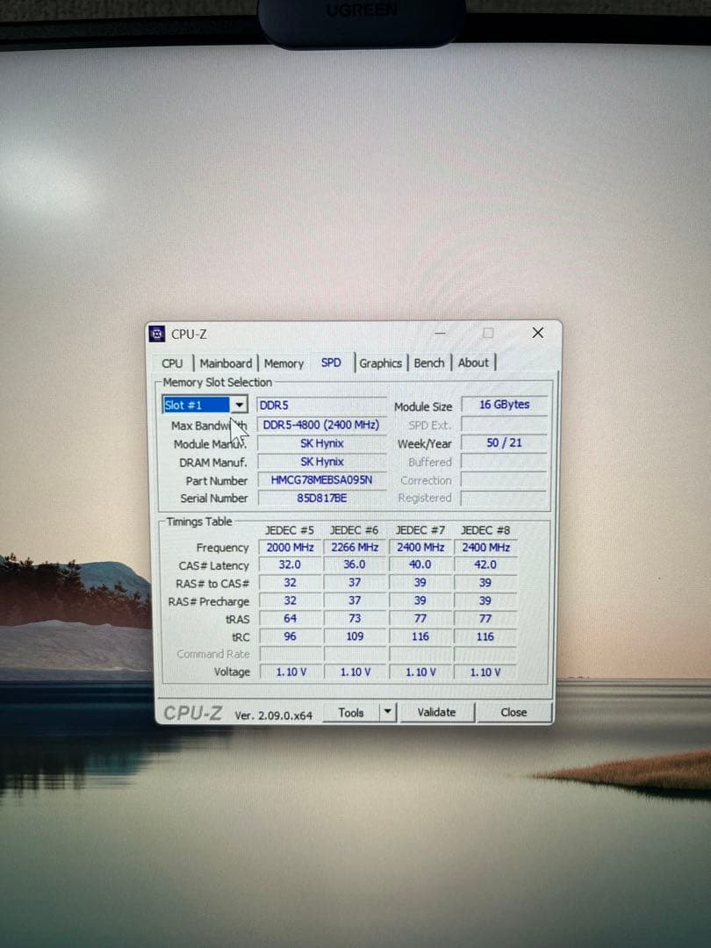Open the About tab
711x948 pixels.
[473, 363]
